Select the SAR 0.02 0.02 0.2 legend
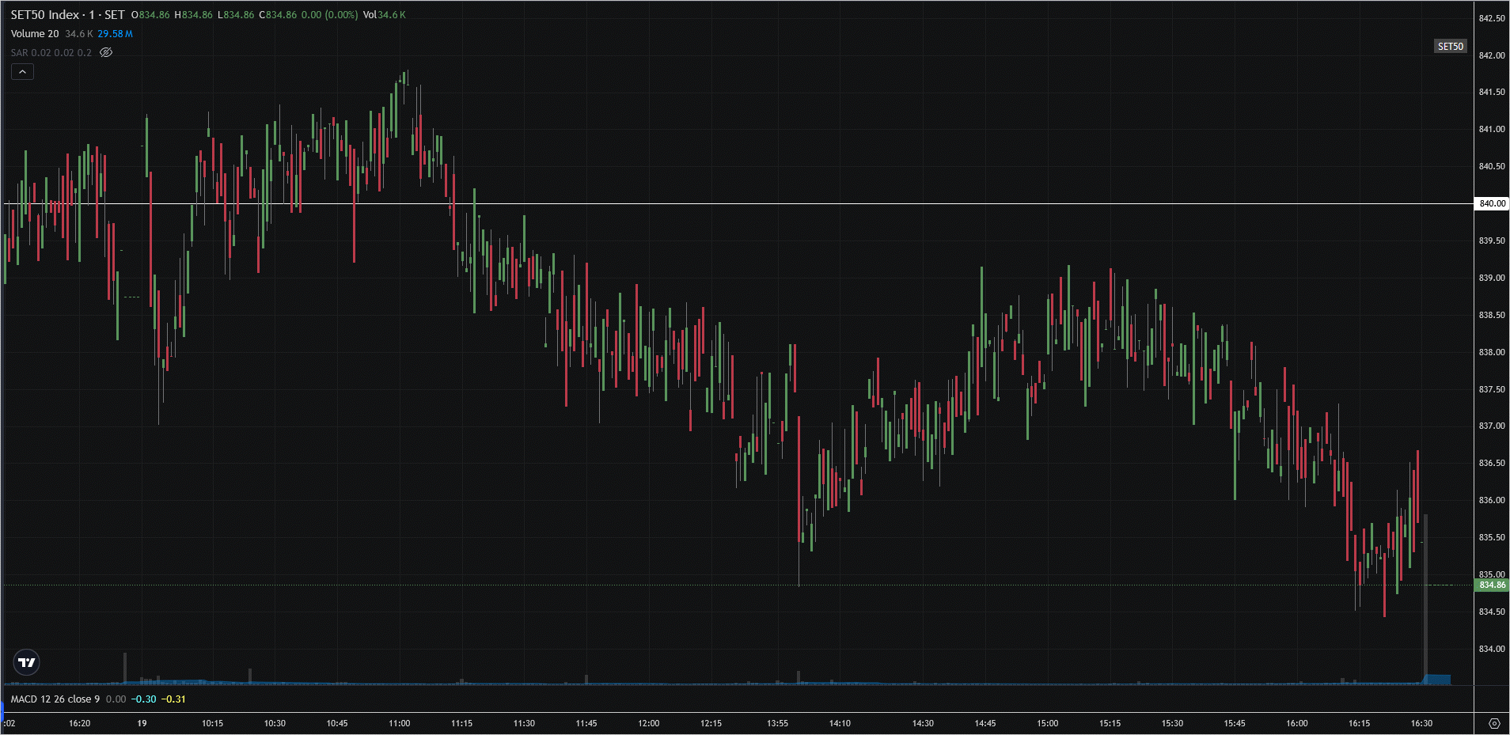The height and width of the screenshot is (735, 1510). [51, 52]
